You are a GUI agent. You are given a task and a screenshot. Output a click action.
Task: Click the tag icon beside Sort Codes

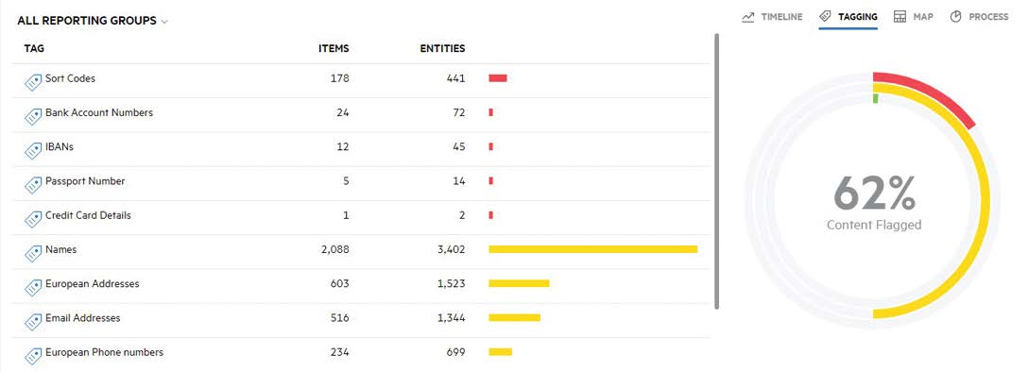[33, 82]
